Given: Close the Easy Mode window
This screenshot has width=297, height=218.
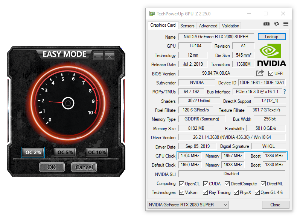Looking at the screenshot, I should [110, 56].
